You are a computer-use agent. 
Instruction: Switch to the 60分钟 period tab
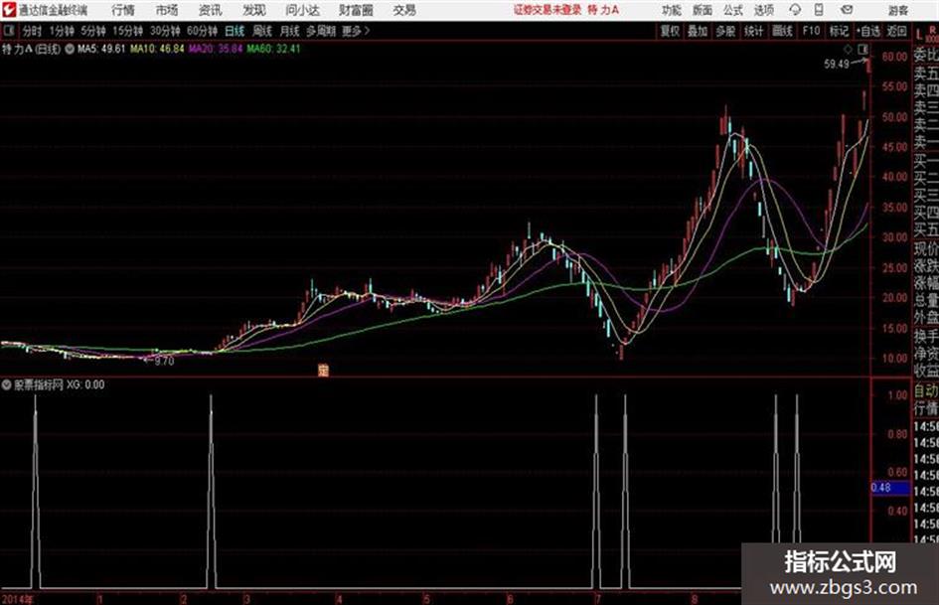coord(203,31)
